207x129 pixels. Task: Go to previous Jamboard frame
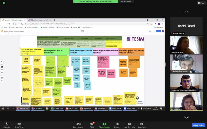(79, 31)
